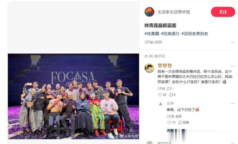Screen dimensions: 238x144
Task: Open the 云朵 username
Action: point(170,103)
